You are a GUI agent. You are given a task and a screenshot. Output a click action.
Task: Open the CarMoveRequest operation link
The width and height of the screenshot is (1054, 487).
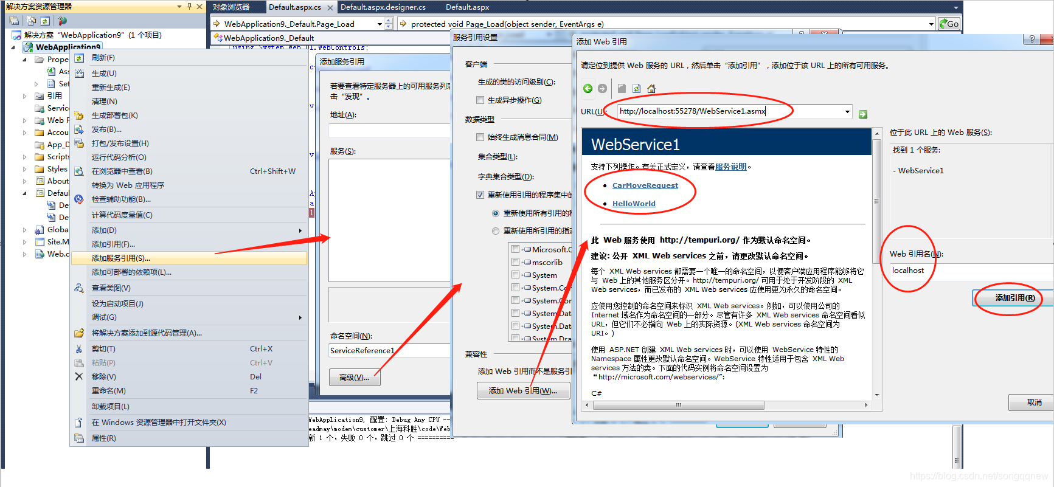tap(645, 185)
